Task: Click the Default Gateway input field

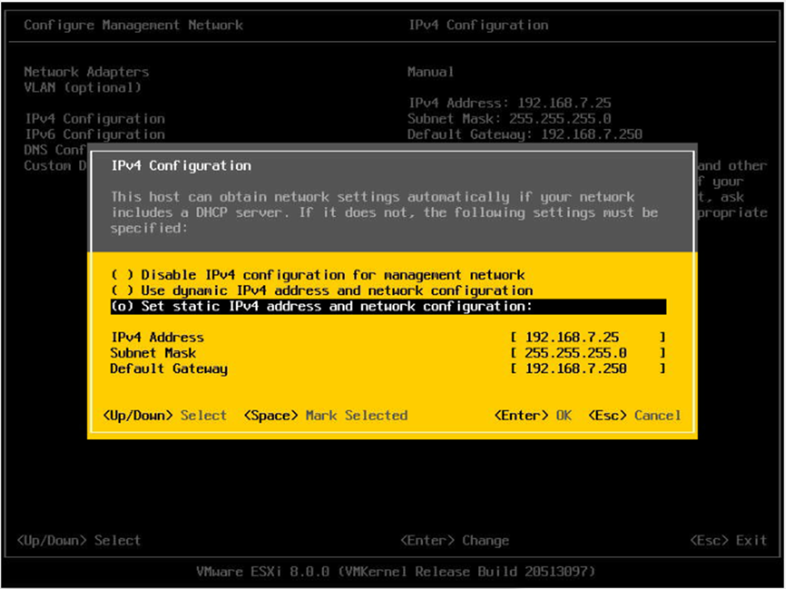Action: tap(588, 368)
